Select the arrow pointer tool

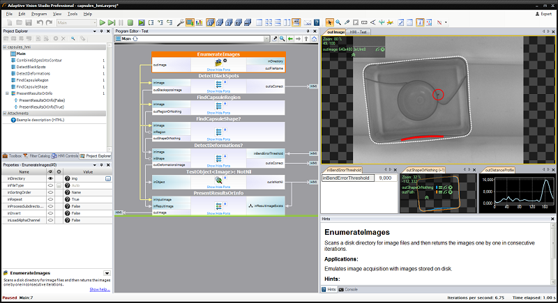330,22
